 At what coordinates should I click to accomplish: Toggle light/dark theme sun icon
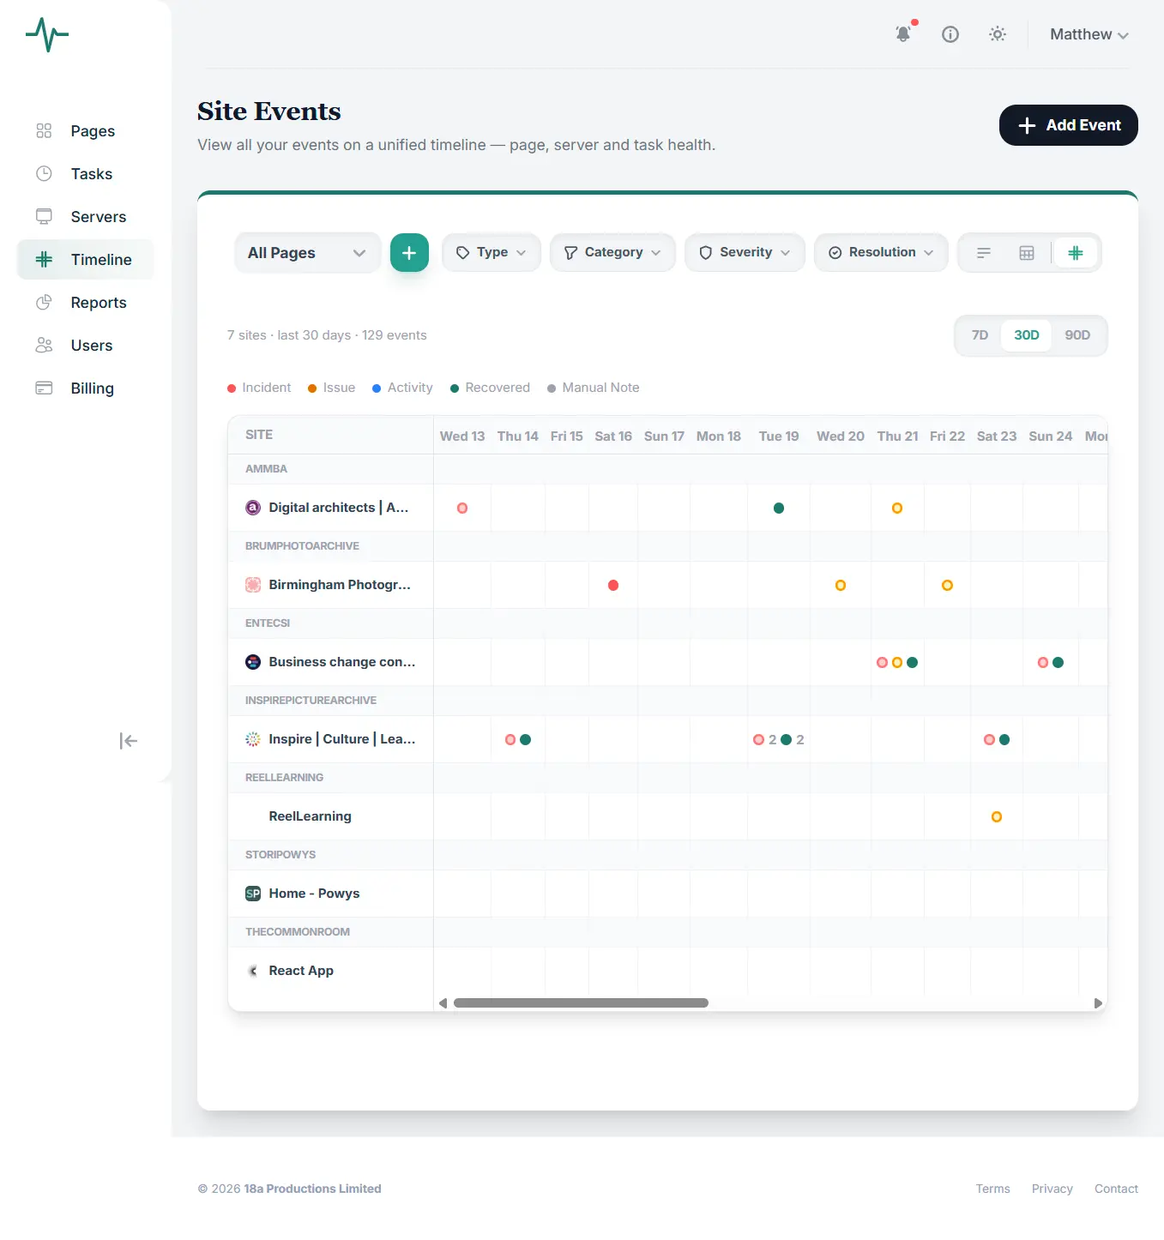[997, 34]
